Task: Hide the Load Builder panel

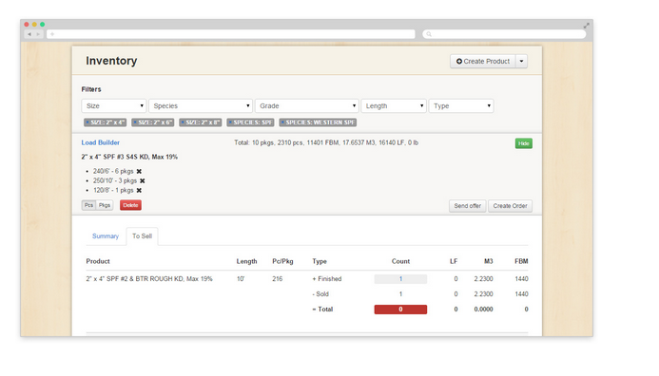Action: (x=524, y=143)
